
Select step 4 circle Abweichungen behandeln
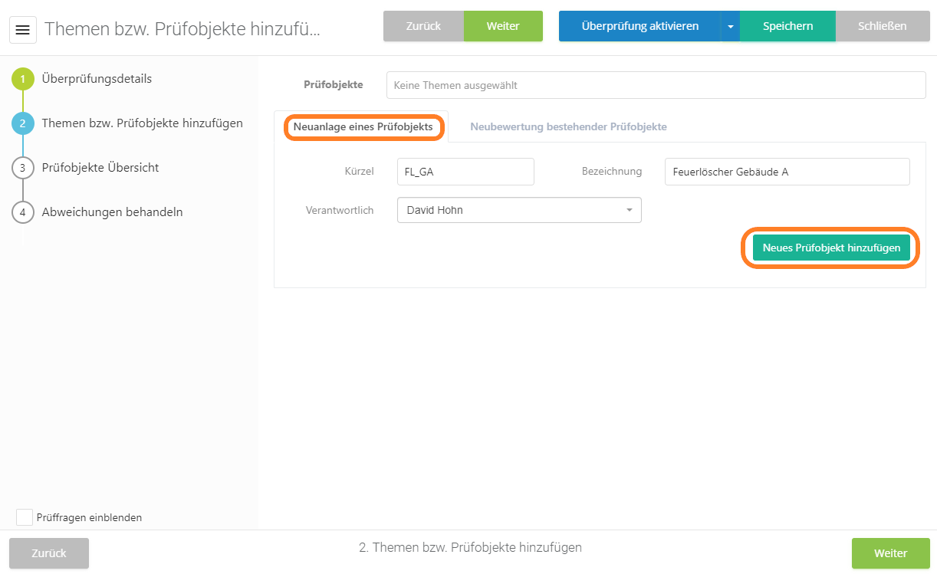click(x=23, y=212)
